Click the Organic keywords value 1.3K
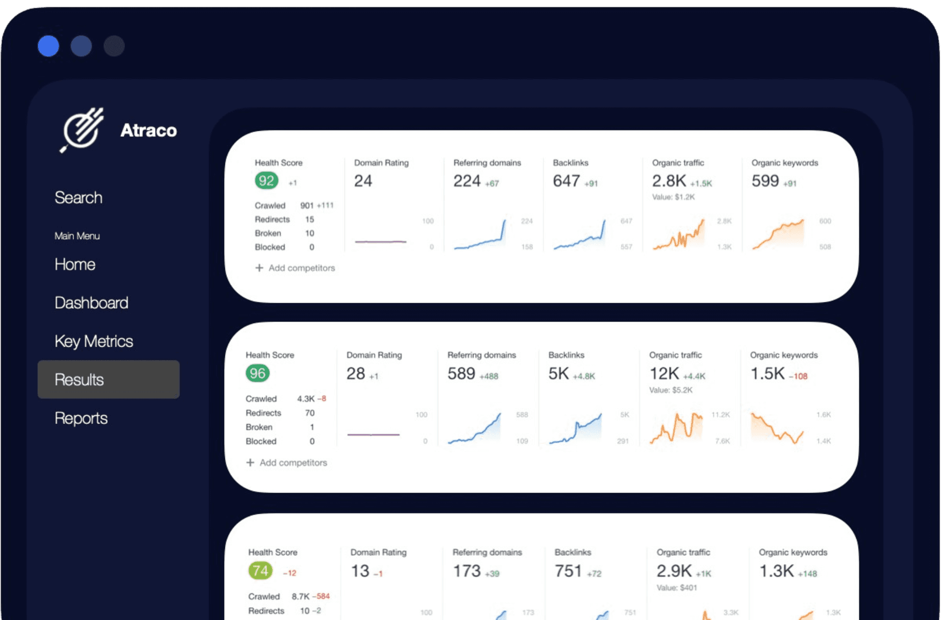Image resolution: width=943 pixels, height=620 pixels. [777, 571]
